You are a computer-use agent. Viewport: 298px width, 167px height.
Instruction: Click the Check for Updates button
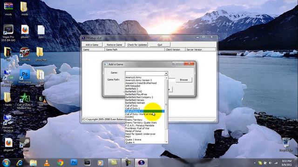(137, 45)
